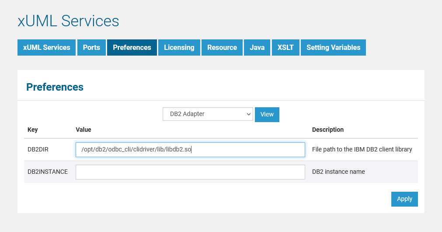Select the DB2INSTANCE key label

click(48, 172)
